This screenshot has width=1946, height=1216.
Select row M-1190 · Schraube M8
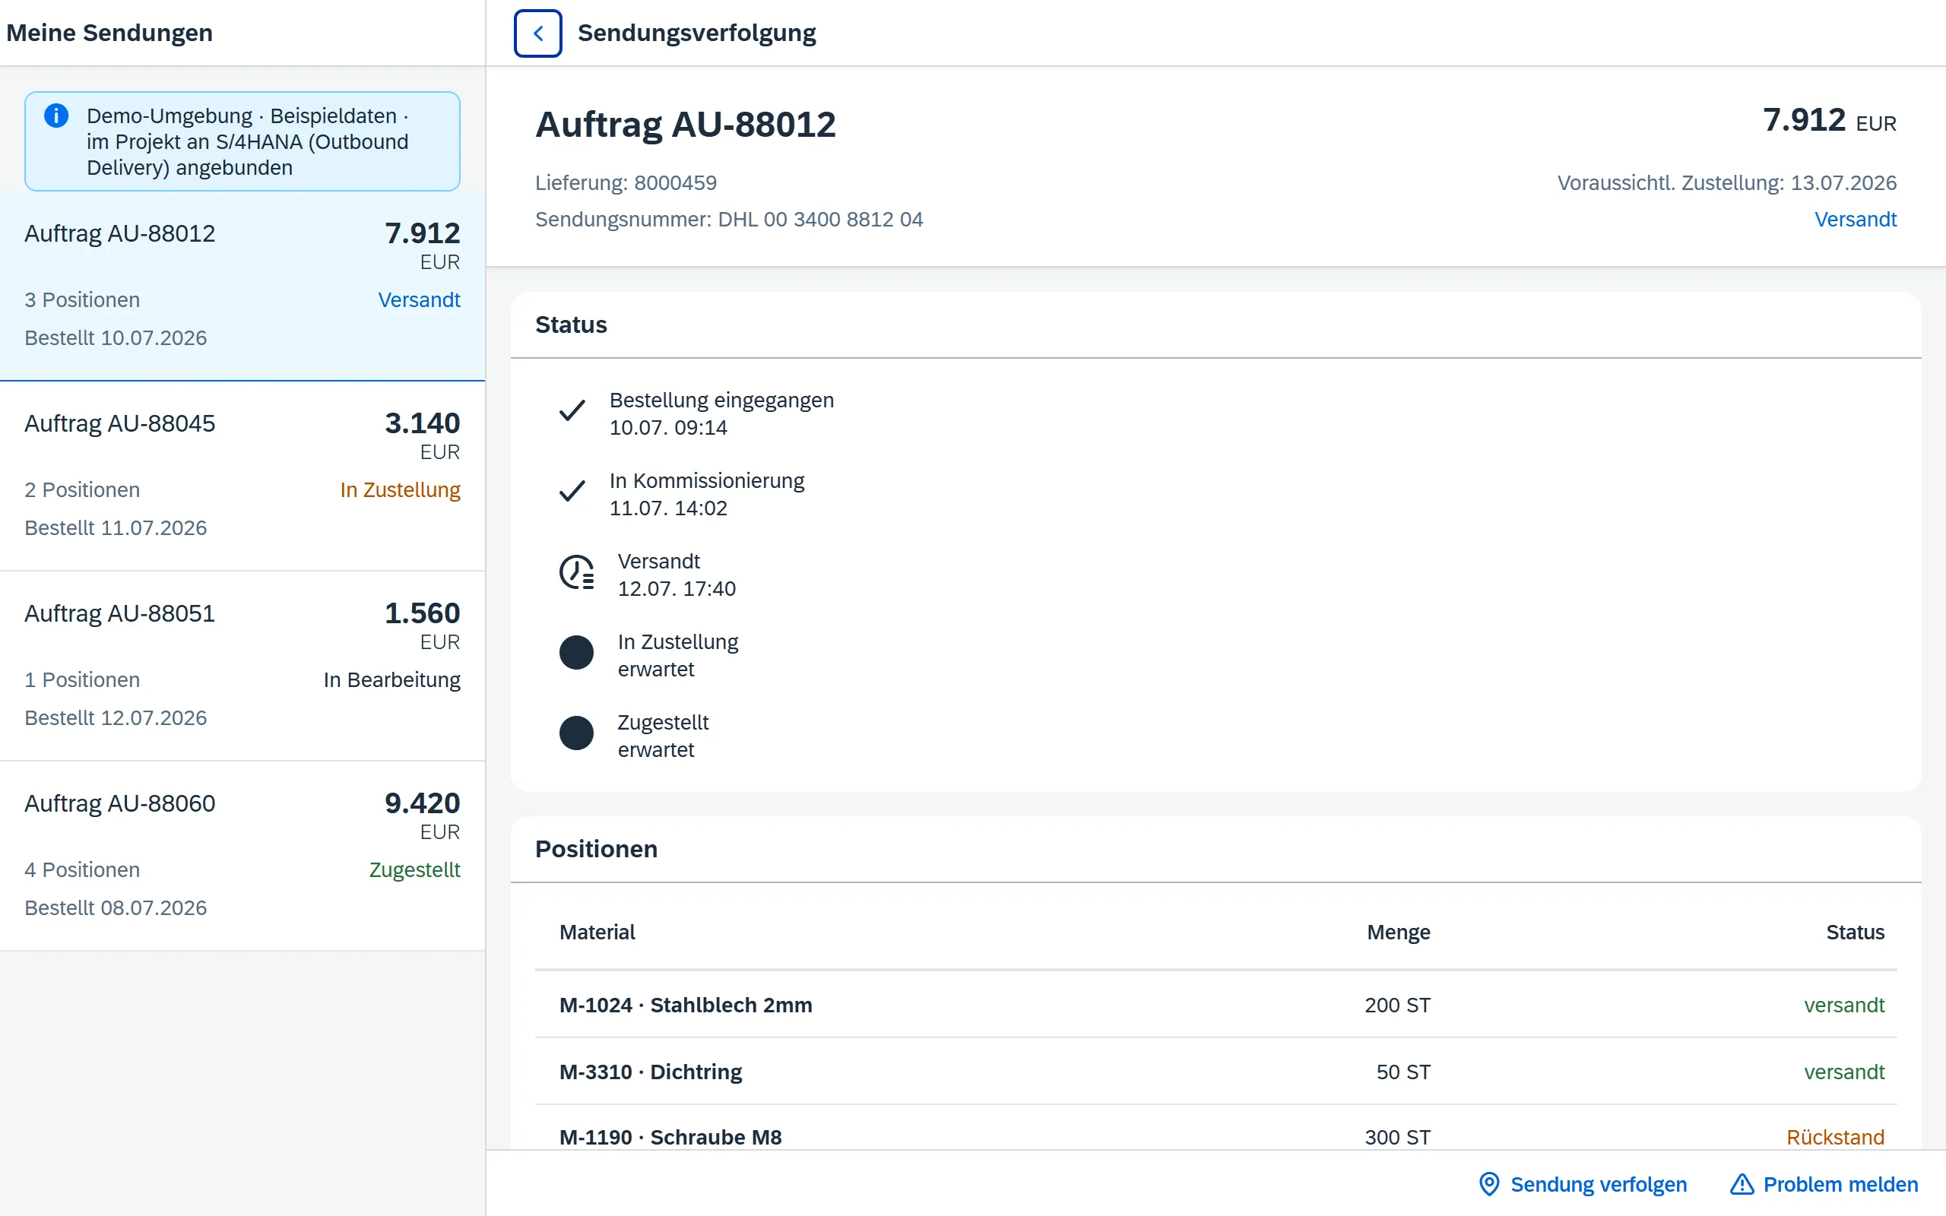(x=1215, y=1129)
